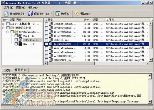Click file list scrollbar up arrow
154x110 pixels.
point(151,24)
